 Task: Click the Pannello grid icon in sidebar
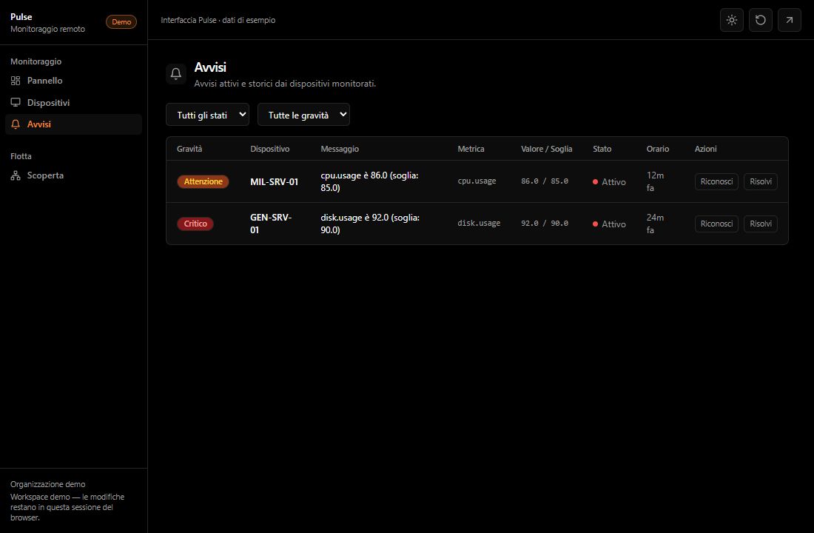(16, 81)
